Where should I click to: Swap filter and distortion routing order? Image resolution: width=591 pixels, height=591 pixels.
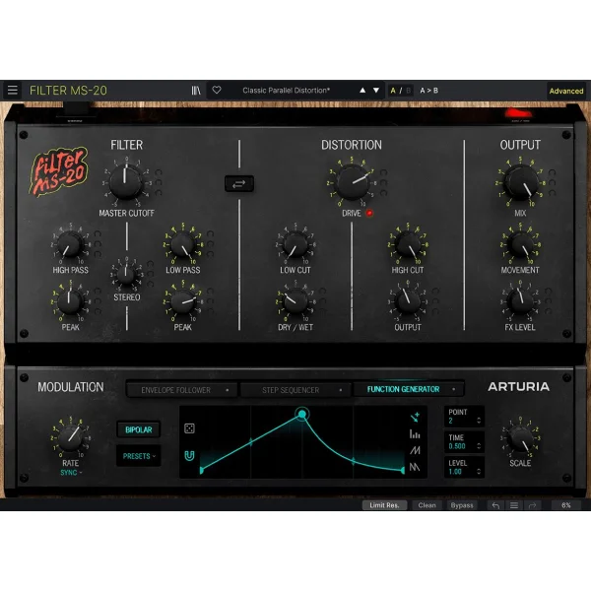[239, 183]
